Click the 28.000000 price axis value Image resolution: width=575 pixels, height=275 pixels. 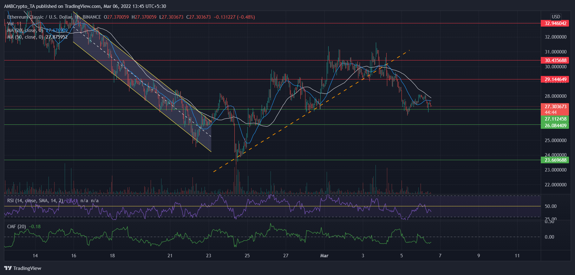pos(555,96)
